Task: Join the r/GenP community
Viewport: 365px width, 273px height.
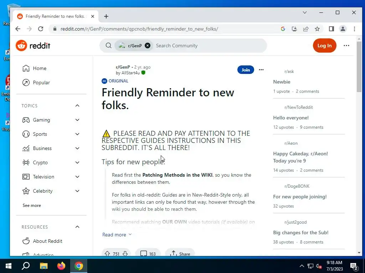Action: 246,70
